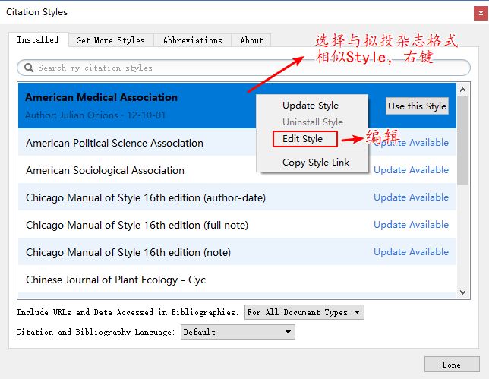Image resolution: width=489 pixels, height=379 pixels.
Task: Click the search magnifier icon
Action: click(x=30, y=68)
